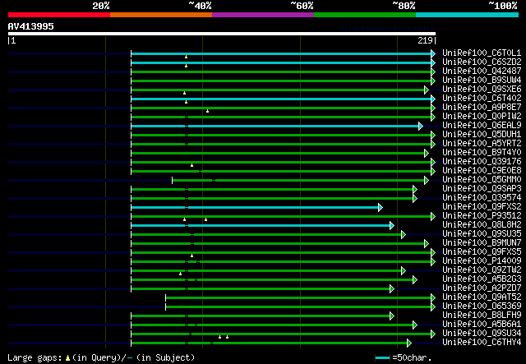Click the cyan alignment bar for C6T0L1
Viewport: 526px width, 364px height.
281,53
